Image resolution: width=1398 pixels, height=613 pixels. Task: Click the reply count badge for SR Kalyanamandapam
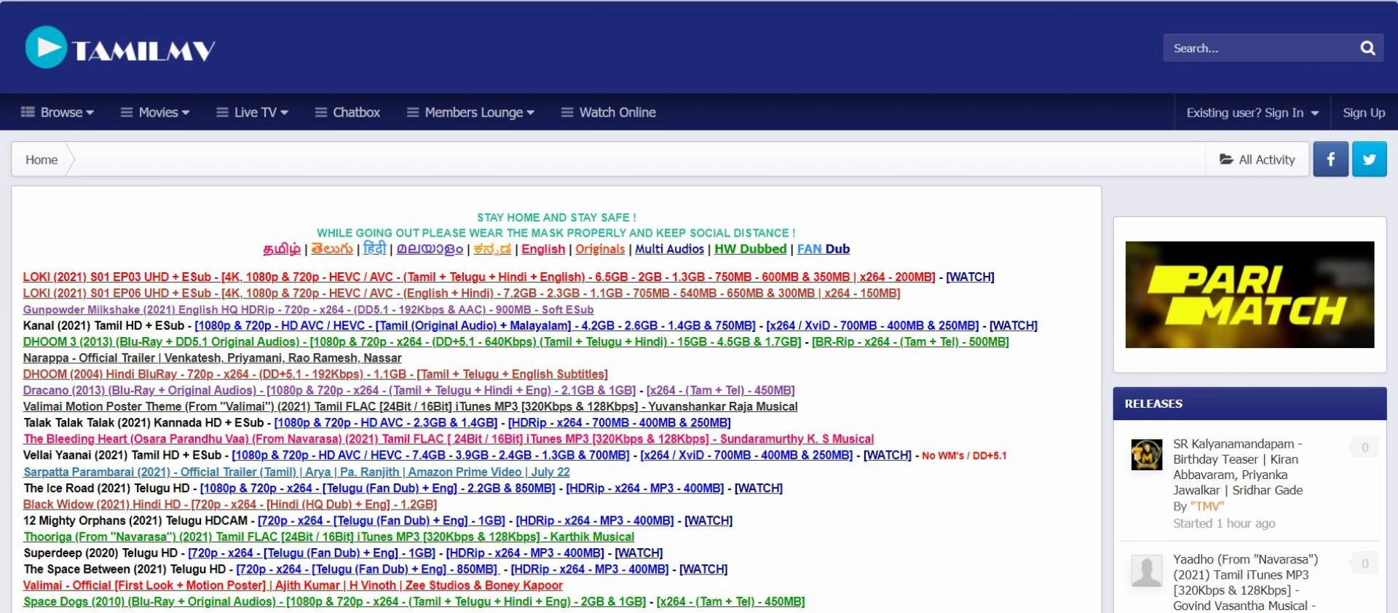click(1365, 448)
